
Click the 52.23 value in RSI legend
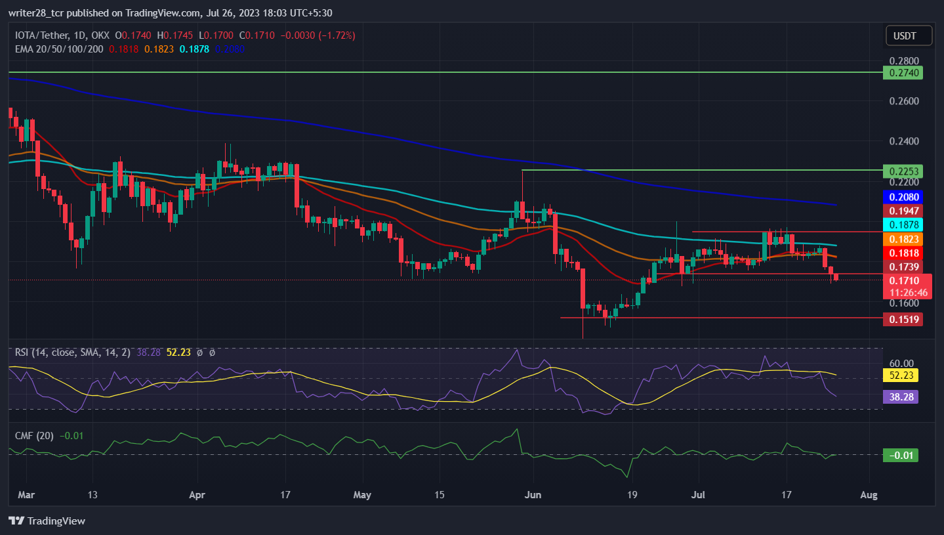pyautogui.click(x=178, y=353)
